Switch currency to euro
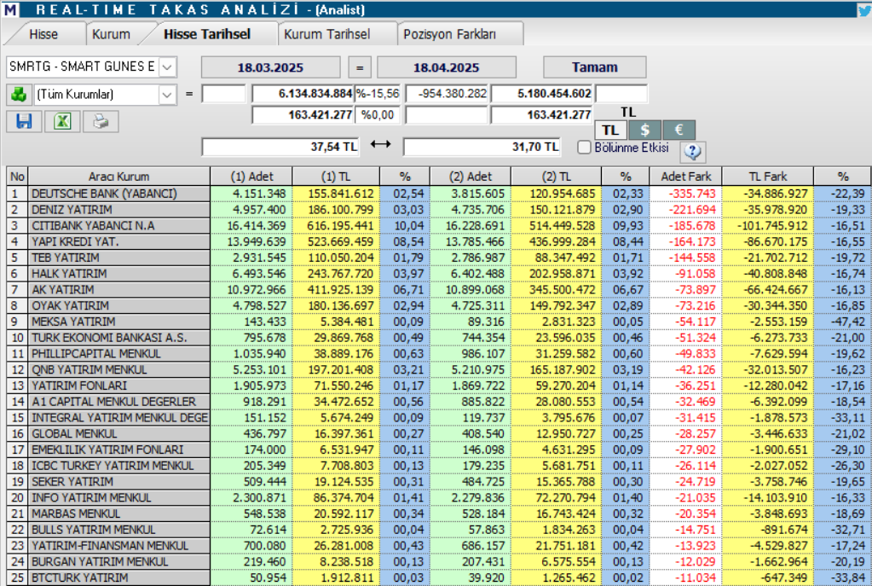872x586 pixels. pos(679,131)
